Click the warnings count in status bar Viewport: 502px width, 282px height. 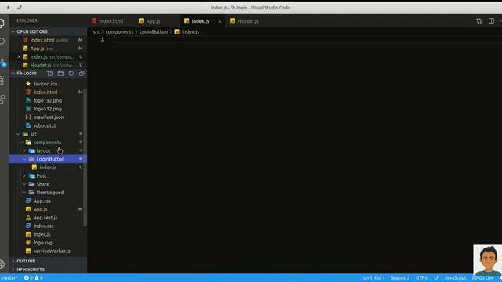point(38,278)
